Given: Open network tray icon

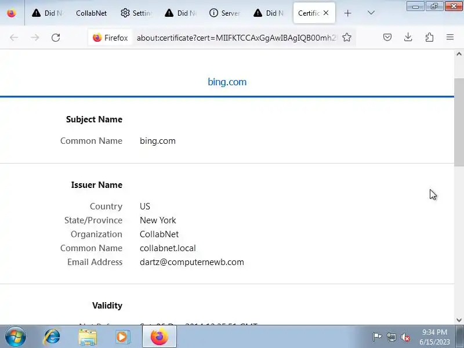Looking at the screenshot, I should 391,337.
